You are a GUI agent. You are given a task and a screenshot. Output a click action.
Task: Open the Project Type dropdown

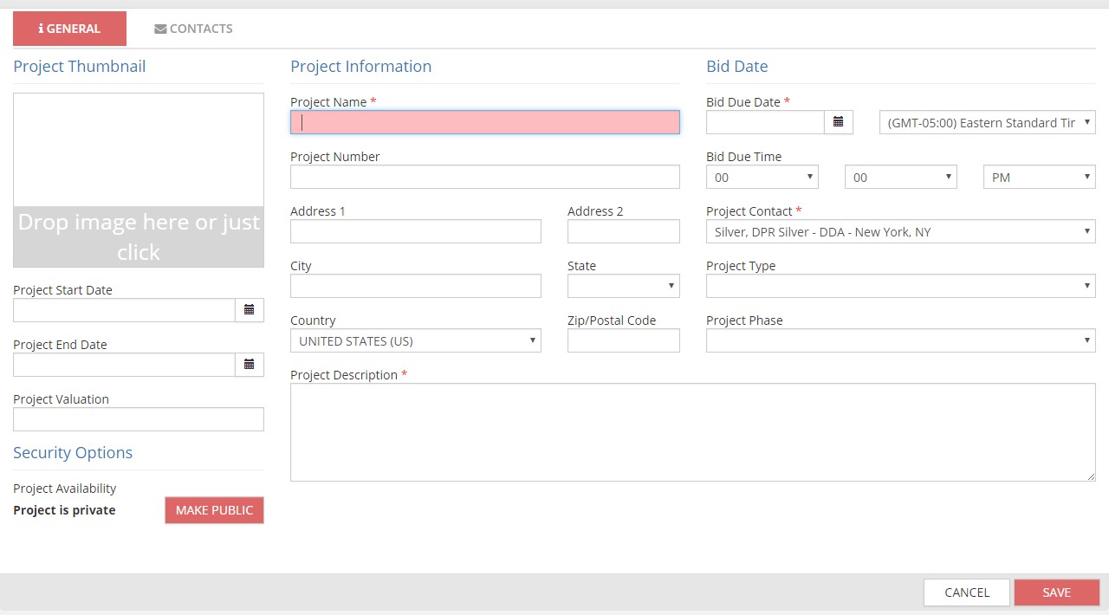click(900, 286)
